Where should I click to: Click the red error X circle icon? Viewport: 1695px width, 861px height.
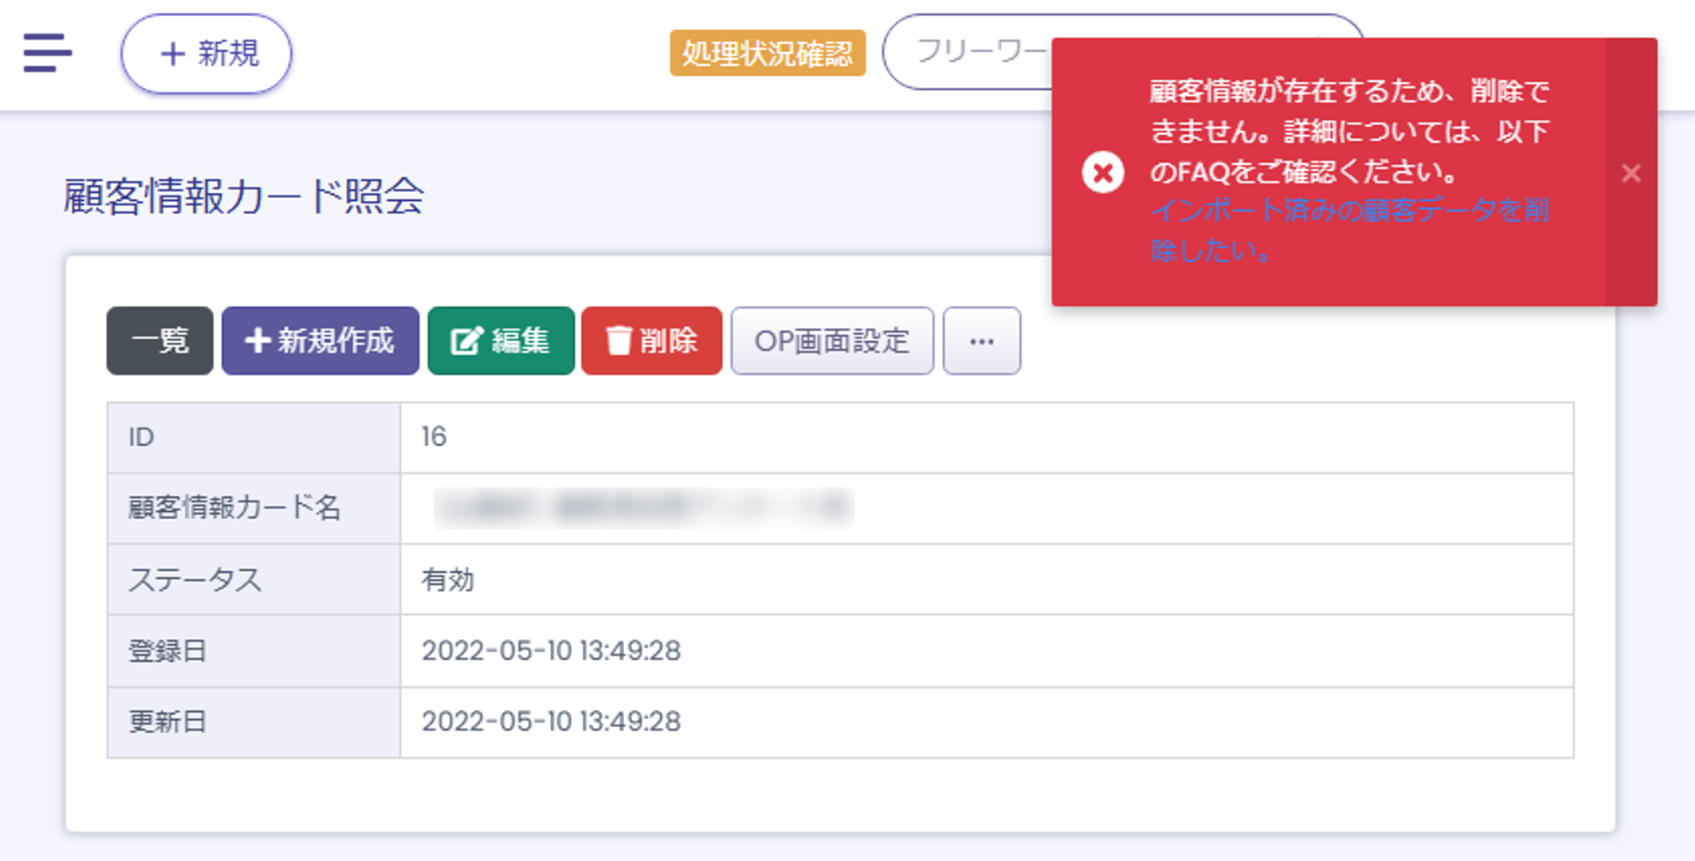click(x=1103, y=172)
